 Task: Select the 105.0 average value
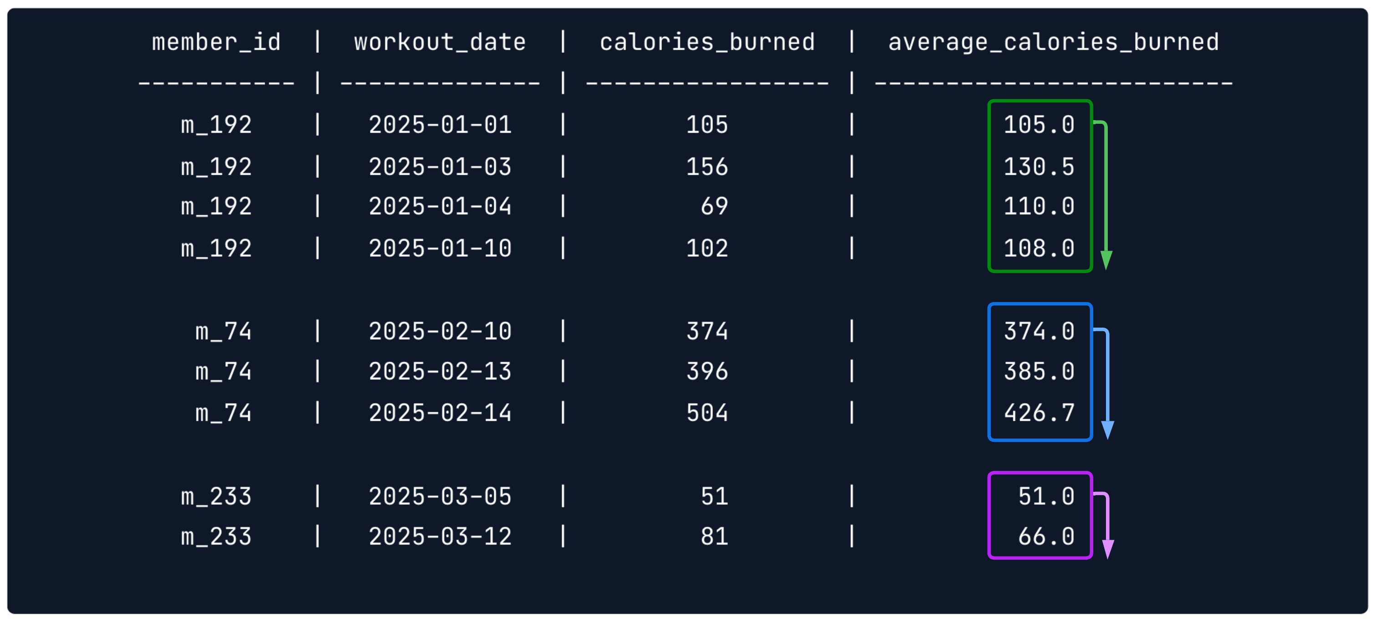tap(1039, 125)
